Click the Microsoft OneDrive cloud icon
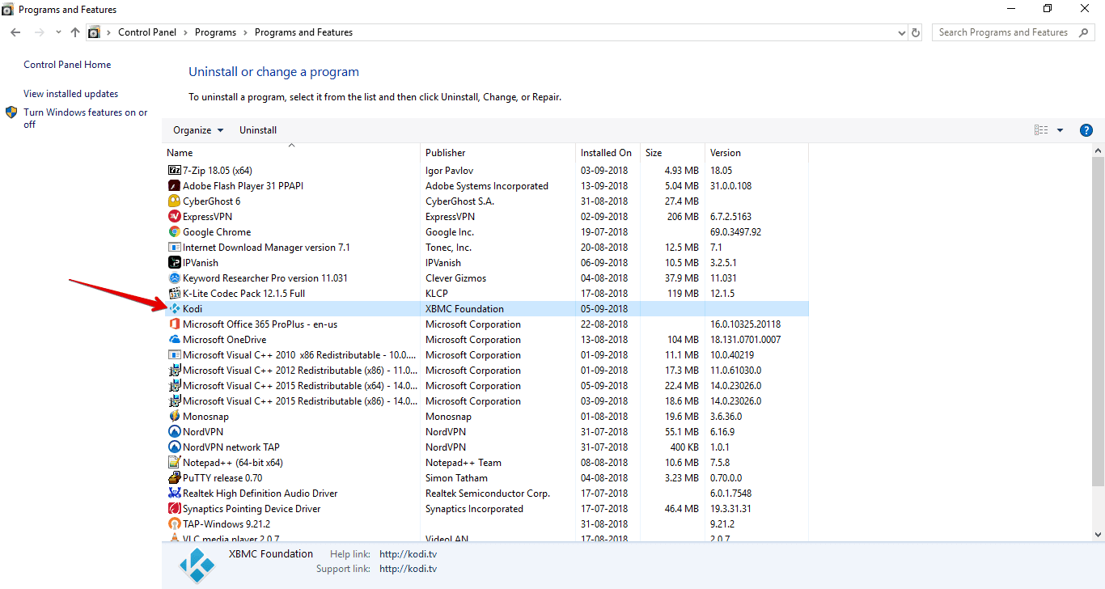The width and height of the screenshot is (1105, 589). [174, 340]
